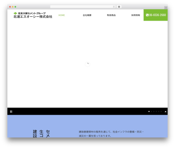Click the 06-6536-2660 phone button

[155, 15]
